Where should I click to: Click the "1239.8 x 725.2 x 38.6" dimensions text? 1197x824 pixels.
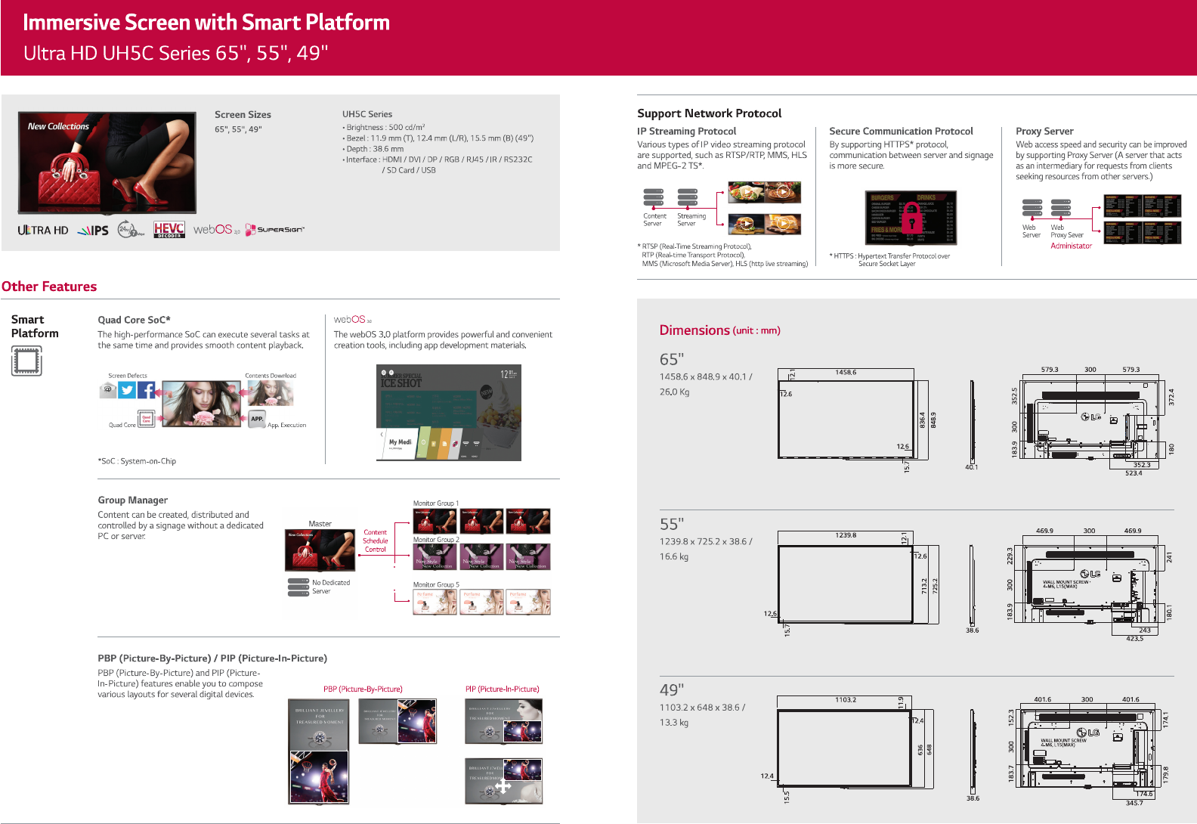click(x=703, y=541)
